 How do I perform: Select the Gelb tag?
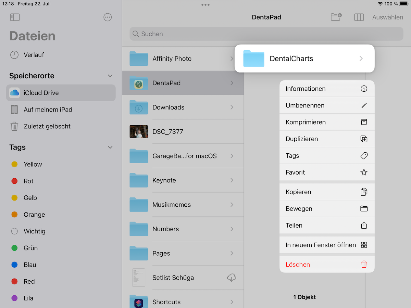click(61, 198)
